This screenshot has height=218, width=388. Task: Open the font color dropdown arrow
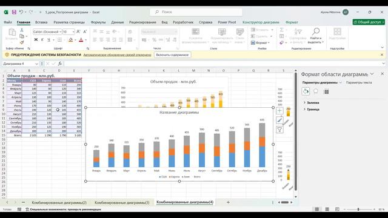click(x=86, y=40)
